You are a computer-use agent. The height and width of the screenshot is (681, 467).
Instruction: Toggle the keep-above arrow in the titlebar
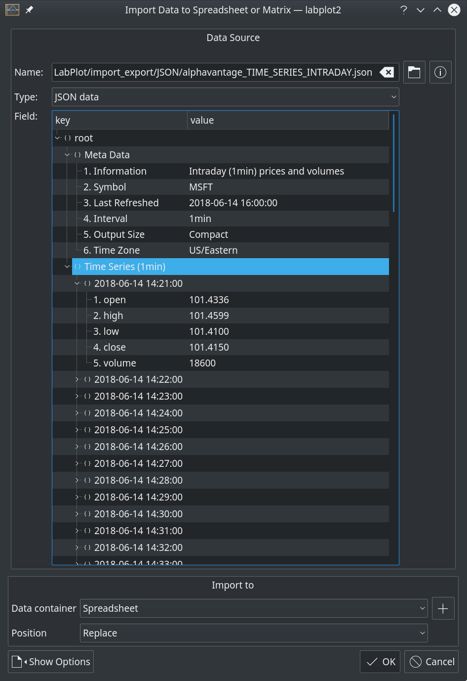pyautogui.click(x=436, y=9)
